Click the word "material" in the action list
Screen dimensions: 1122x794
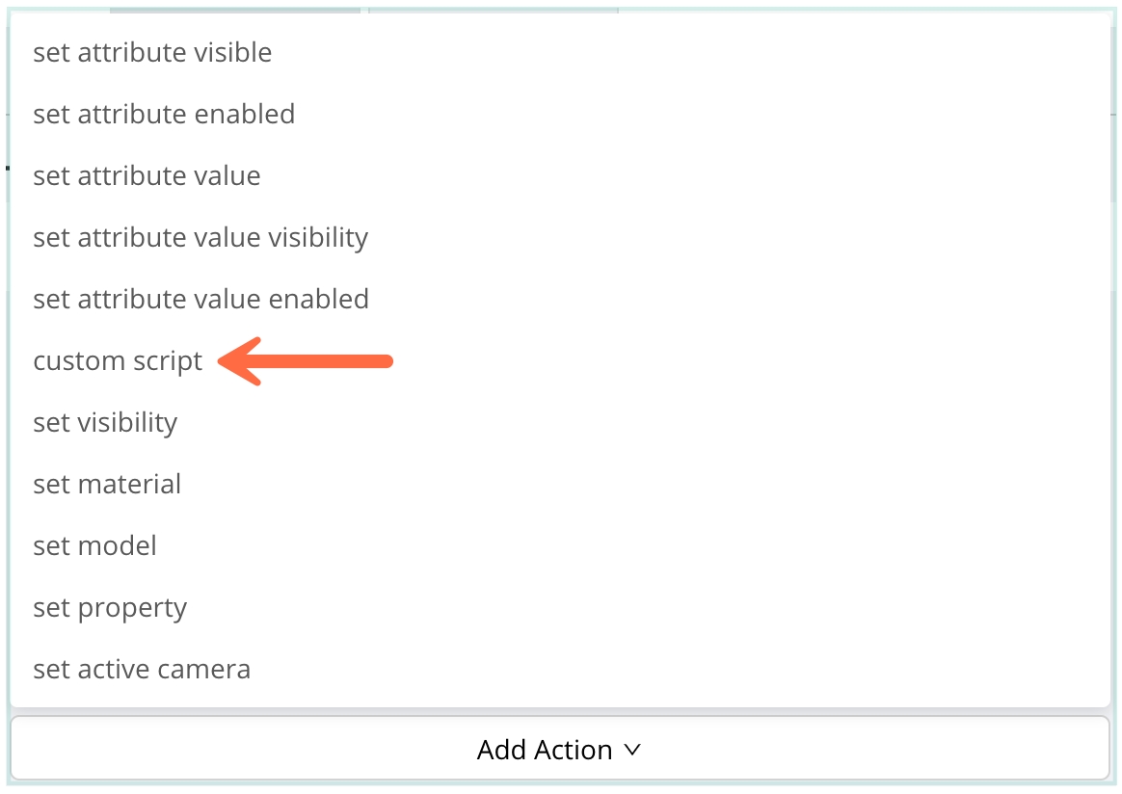tap(130, 485)
